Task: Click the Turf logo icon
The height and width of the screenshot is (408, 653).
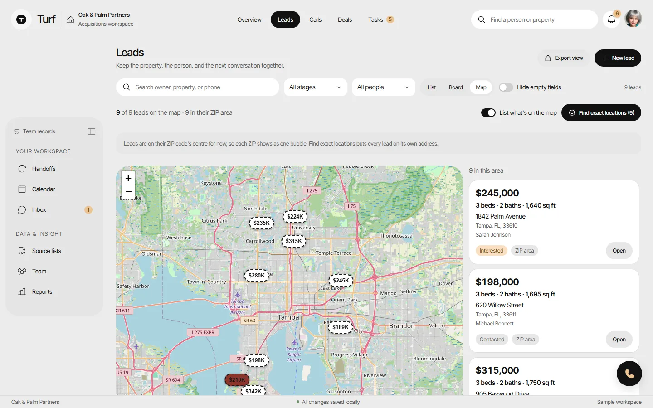Action: point(21,19)
